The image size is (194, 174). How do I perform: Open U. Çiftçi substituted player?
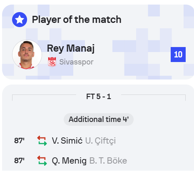click(x=100, y=141)
